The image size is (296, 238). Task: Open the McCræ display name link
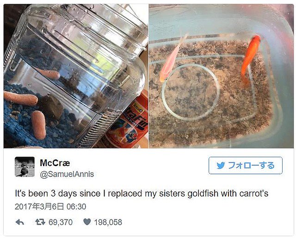[x=55, y=163]
